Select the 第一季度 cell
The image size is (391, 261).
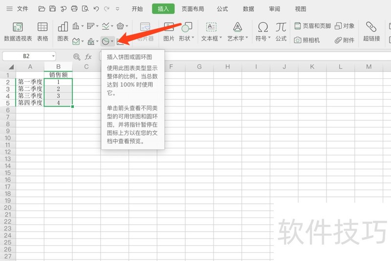click(30, 82)
